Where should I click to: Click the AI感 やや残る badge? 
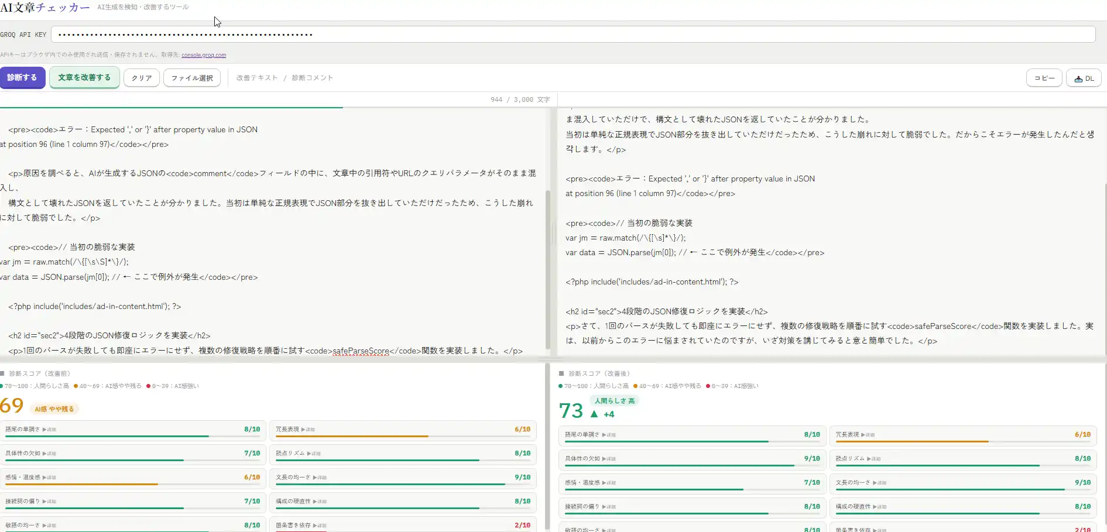pos(54,409)
